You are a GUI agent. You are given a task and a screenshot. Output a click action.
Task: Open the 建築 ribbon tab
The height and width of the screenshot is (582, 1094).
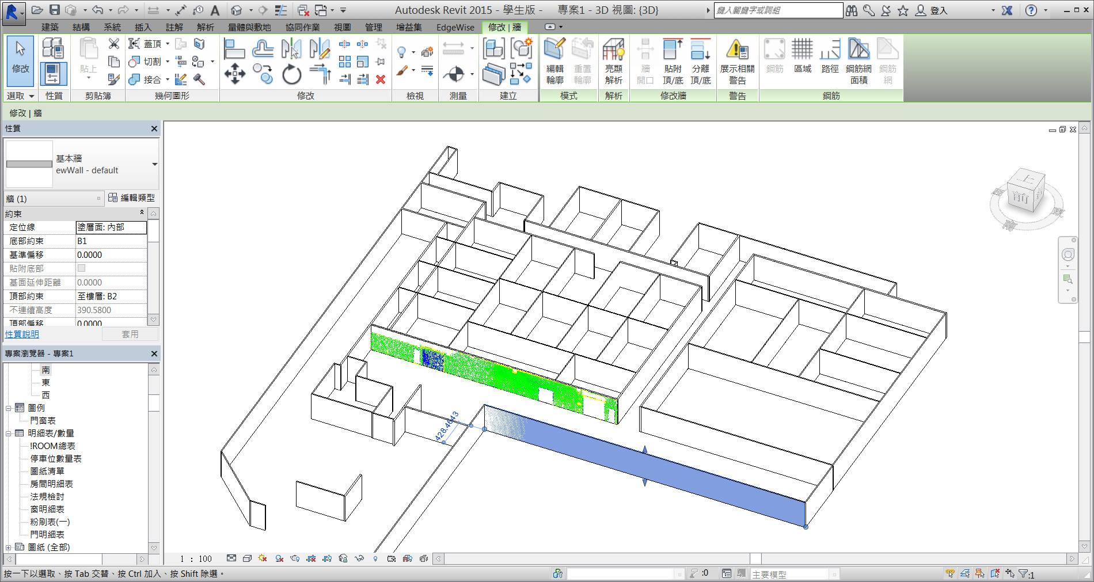click(x=50, y=27)
